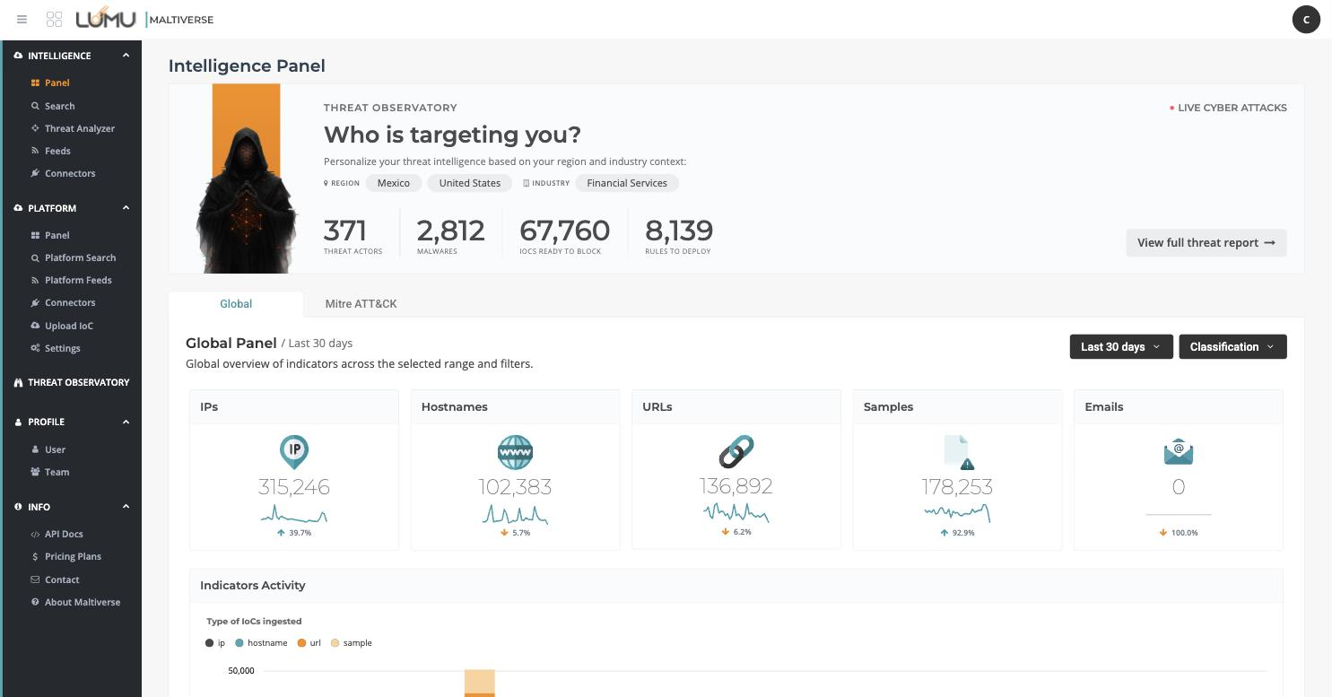1332x697 pixels.
Task: Open Threat Analyzer in the sidebar
Action: [80, 128]
